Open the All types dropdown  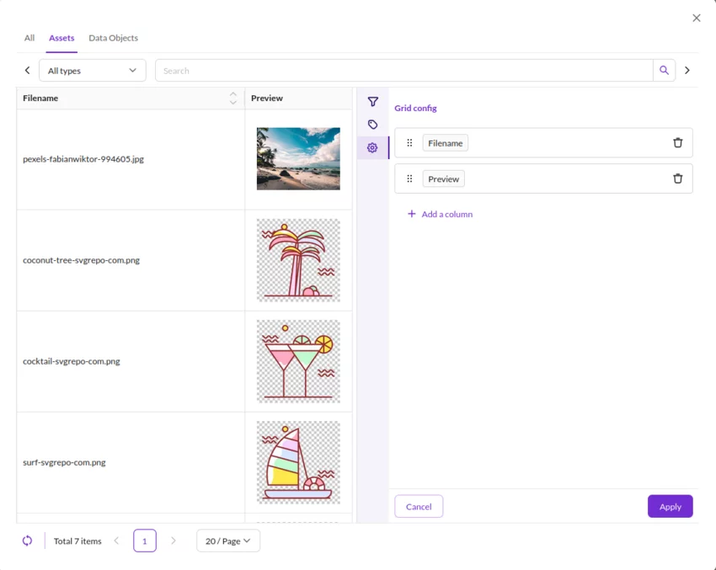[x=92, y=71]
